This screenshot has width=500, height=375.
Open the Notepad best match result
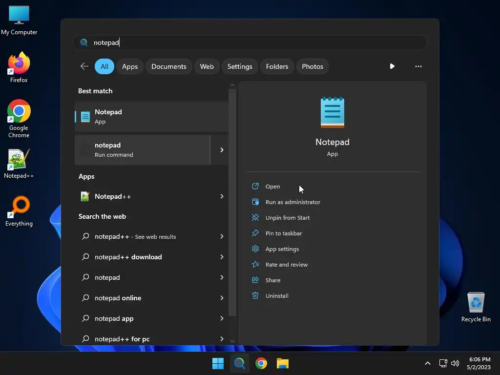[151, 117]
